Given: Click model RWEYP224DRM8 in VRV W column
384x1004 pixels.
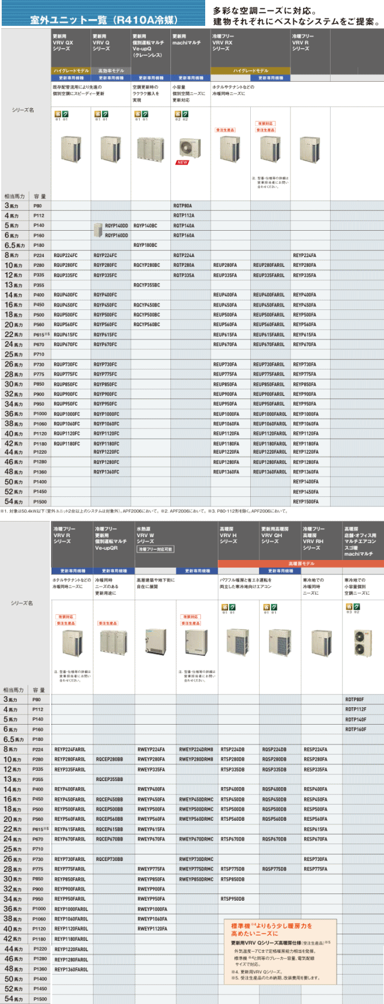Looking at the screenshot, I should (x=196, y=749).
